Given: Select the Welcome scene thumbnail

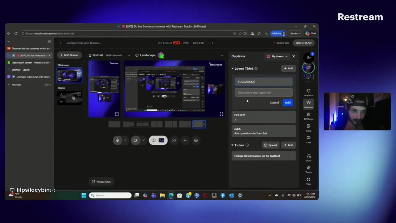Looking at the screenshot, I should click(70, 76).
